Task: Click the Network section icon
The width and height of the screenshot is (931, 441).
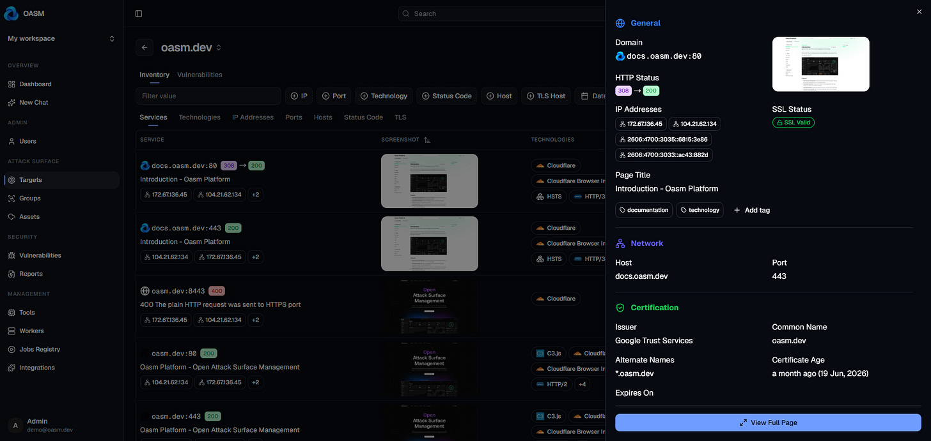Action: tap(620, 243)
